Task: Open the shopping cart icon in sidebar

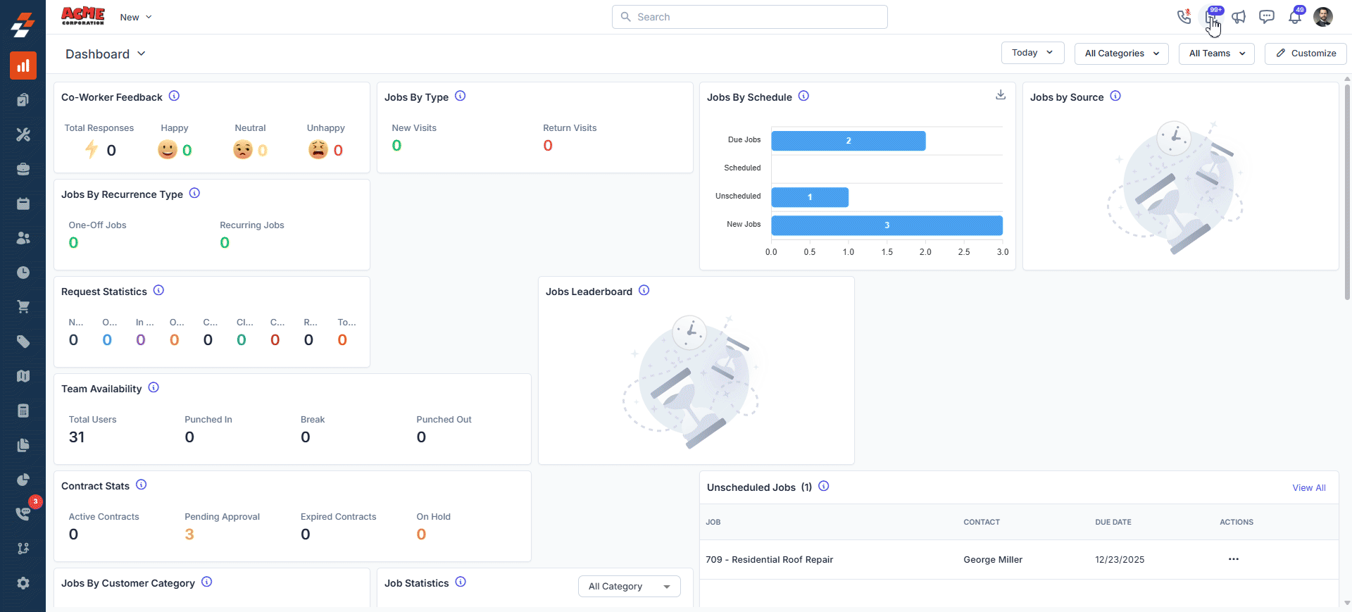Action: 23,307
